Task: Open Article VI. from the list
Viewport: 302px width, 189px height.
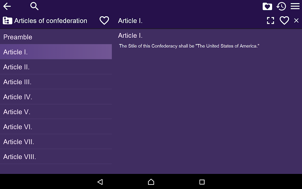Action: click(x=56, y=127)
